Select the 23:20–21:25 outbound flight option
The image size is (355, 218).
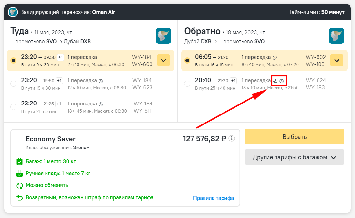point(13,107)
